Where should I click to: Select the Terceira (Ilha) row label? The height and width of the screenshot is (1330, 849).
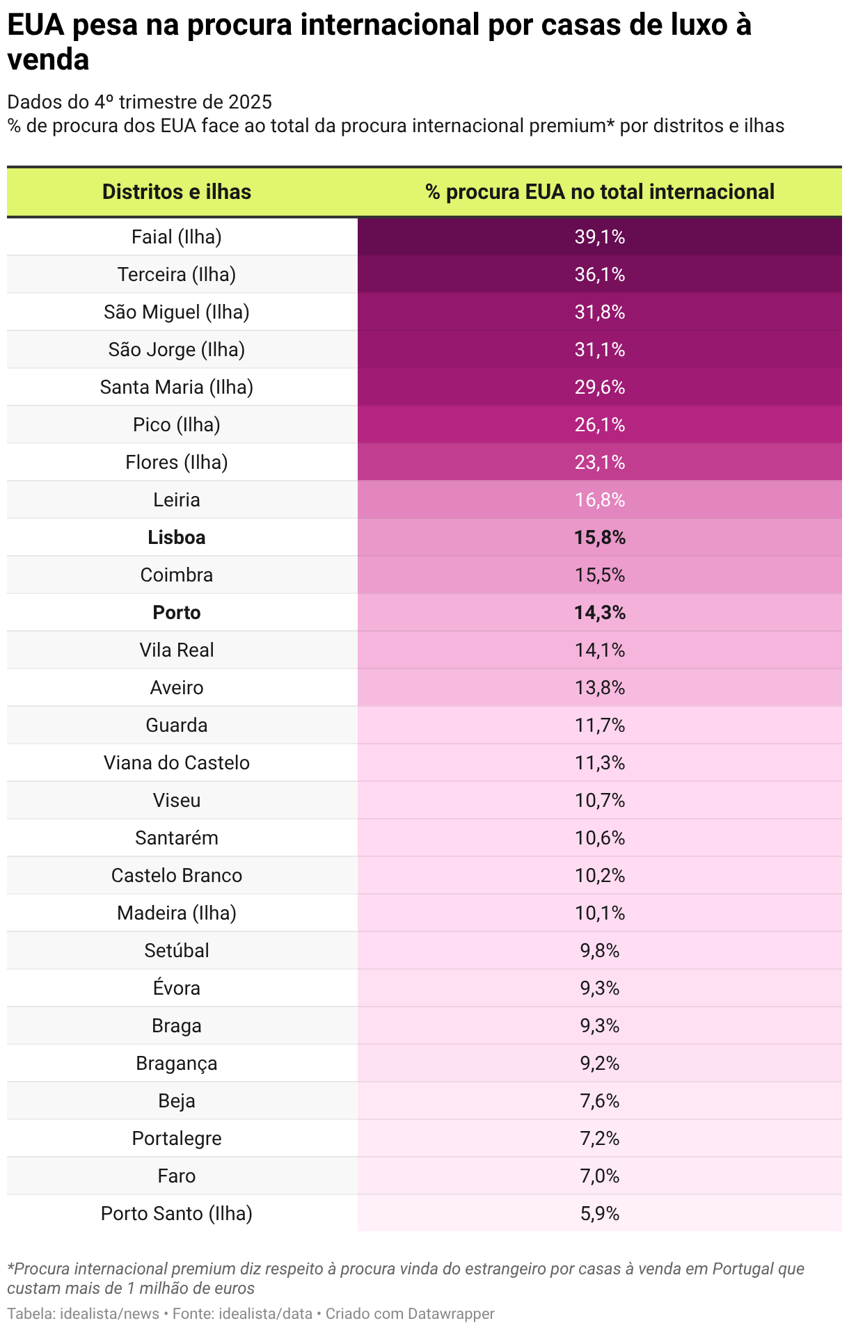click(x=177, y=275)
